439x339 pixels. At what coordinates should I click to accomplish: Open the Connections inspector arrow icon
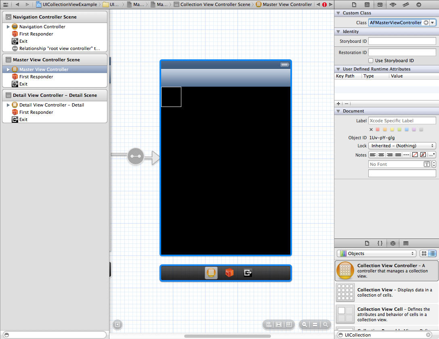(x=418, y=5)
